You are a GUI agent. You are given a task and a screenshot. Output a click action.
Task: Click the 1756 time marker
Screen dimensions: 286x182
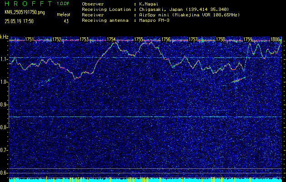point(166,39)
